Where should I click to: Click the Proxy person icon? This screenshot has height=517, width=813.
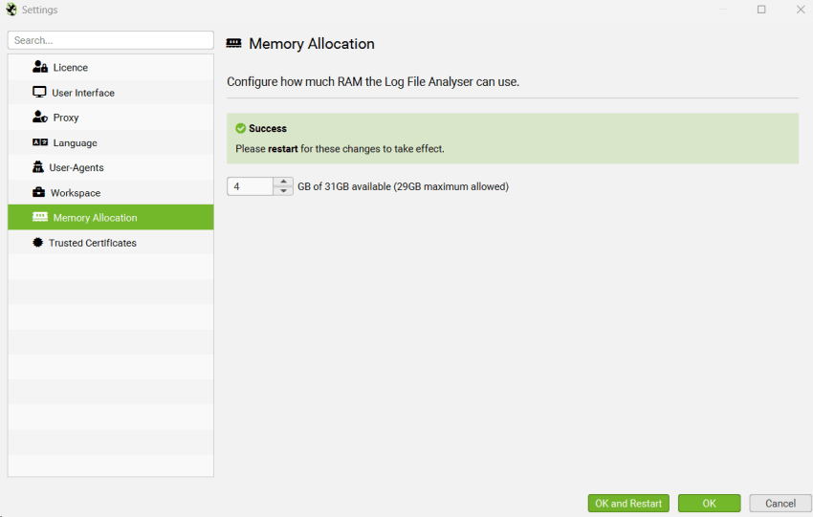(40, 118)
